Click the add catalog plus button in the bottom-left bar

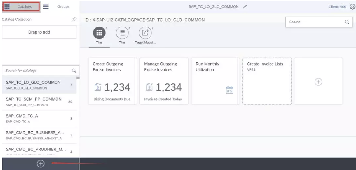click(40, 164)
